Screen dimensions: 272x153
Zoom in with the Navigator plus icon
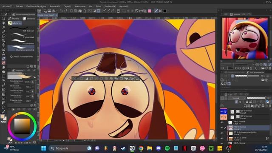click(261, 64)
